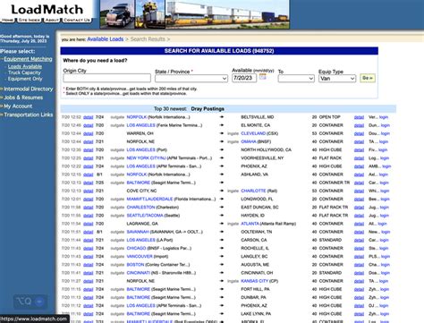Click login link in Carson, CA row

[x=384, y=240]
